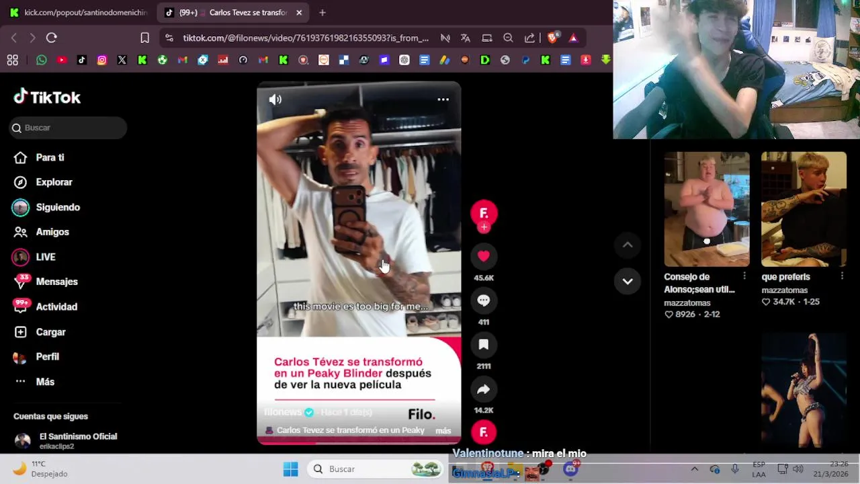Click the TikTok URL address bar
860x484 pixels.
tap(306, 38)
